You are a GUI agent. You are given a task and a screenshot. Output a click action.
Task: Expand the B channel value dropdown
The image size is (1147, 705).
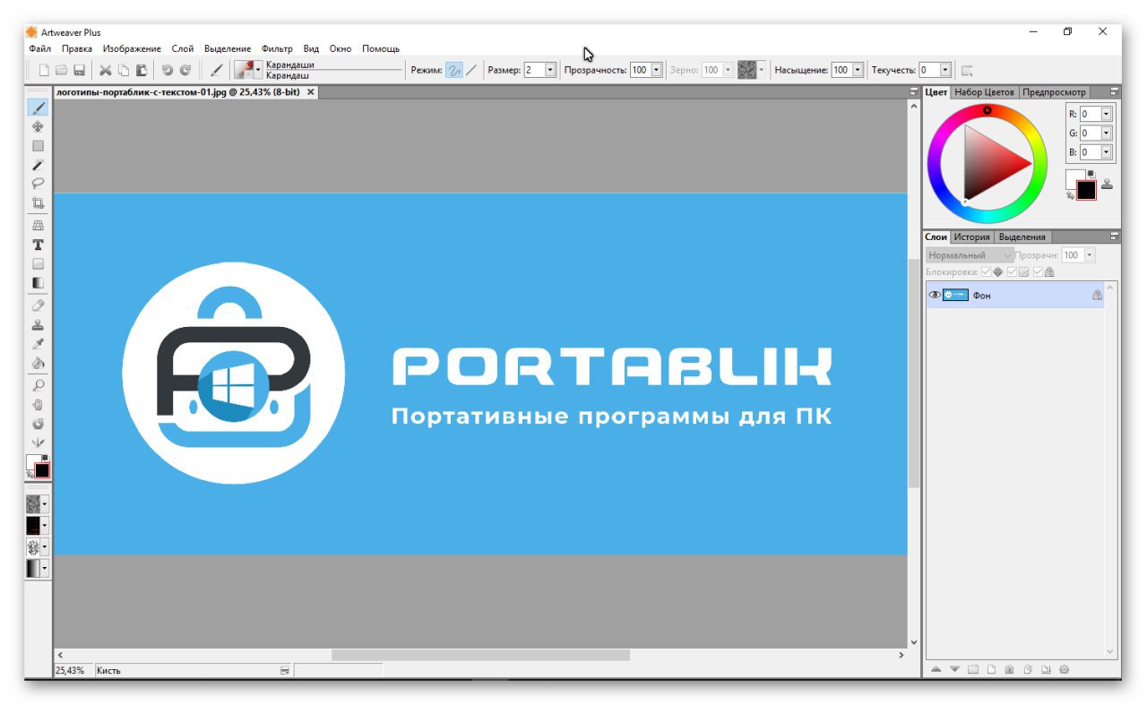tap(1106, 152)
